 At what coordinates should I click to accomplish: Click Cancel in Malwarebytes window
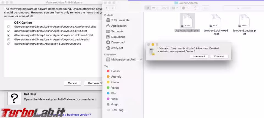tap(73, 83)
